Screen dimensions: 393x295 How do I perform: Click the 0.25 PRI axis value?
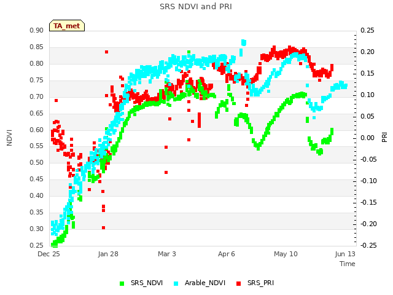click(x=367, y=30)
